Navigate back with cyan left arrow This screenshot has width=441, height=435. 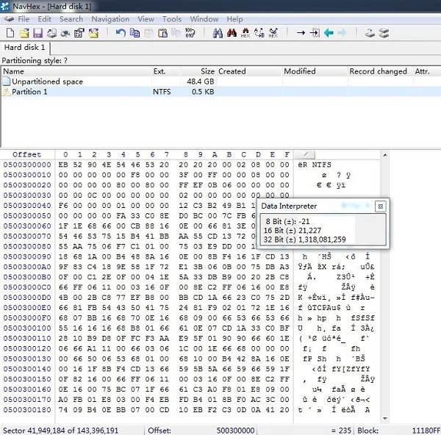point(329,33)
